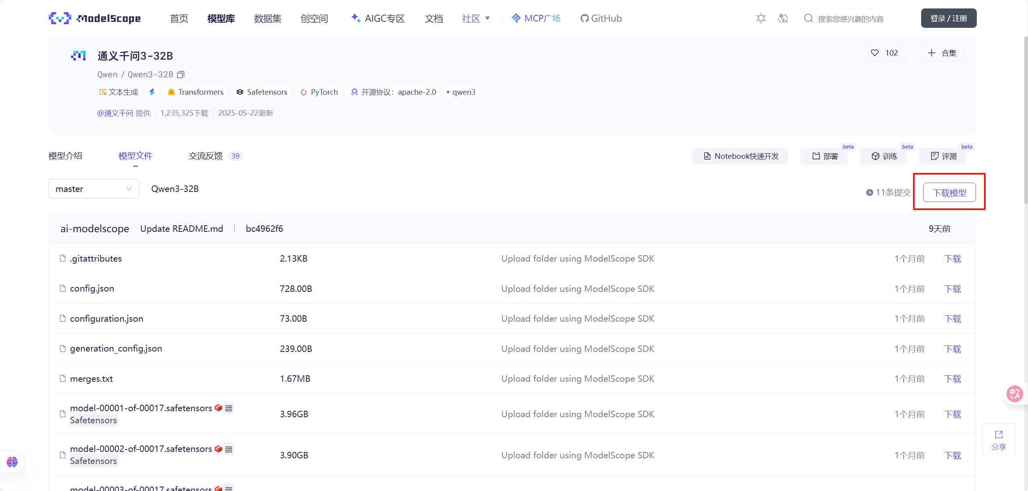The width and height of the screenshot is (1028, 491).
Task: Click the Transformers tag
Action: click(x=196, y=92)
